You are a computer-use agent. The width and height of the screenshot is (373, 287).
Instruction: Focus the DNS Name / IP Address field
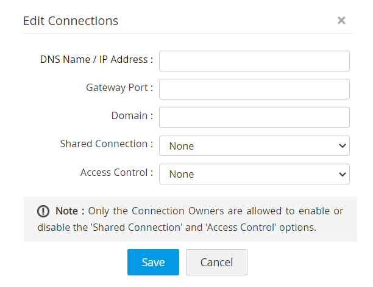[x=254, y=61]
